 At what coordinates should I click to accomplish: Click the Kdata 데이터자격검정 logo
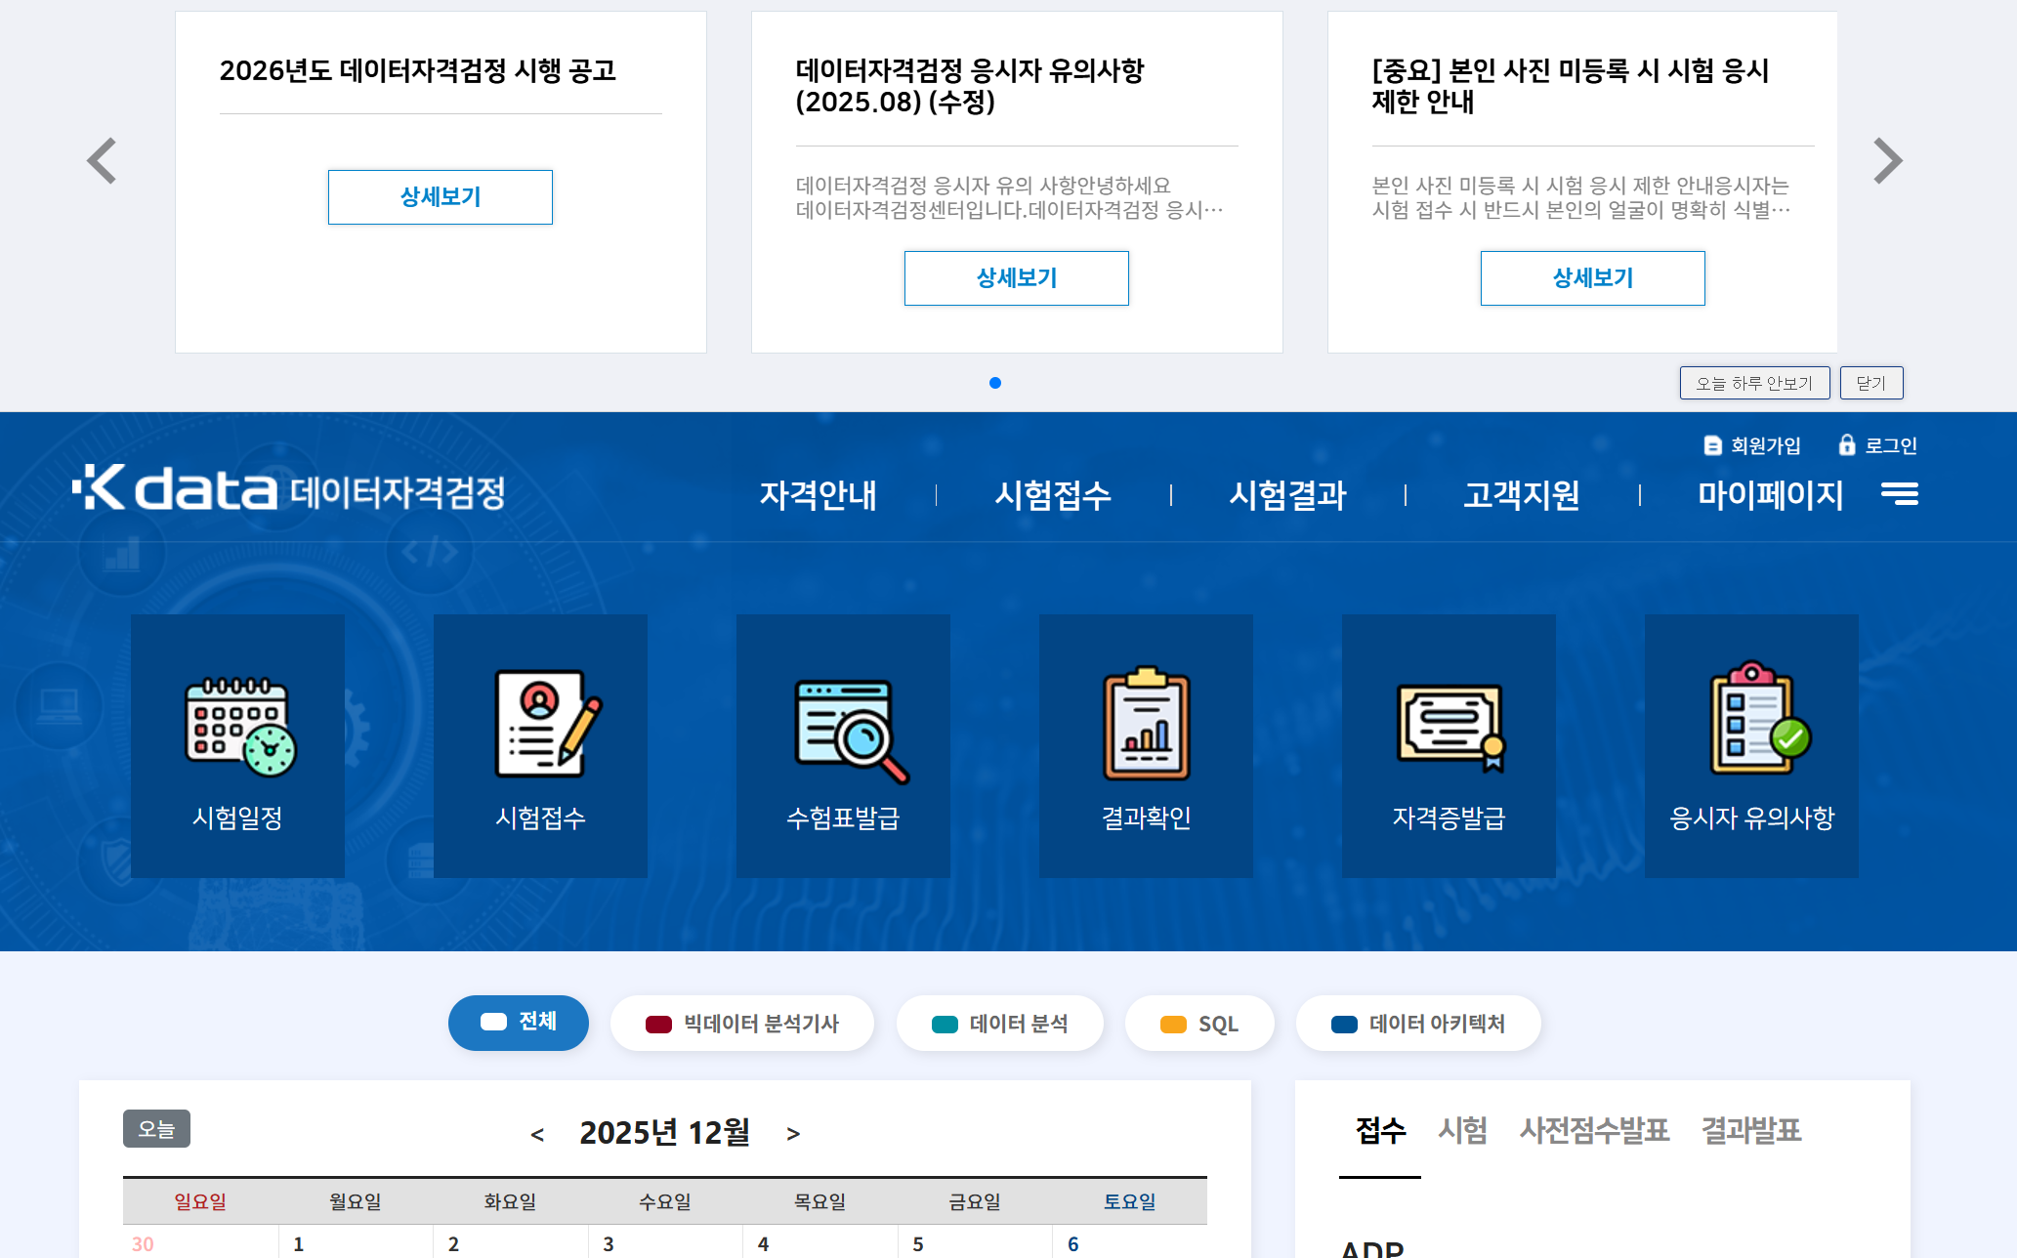coord(289,488)
